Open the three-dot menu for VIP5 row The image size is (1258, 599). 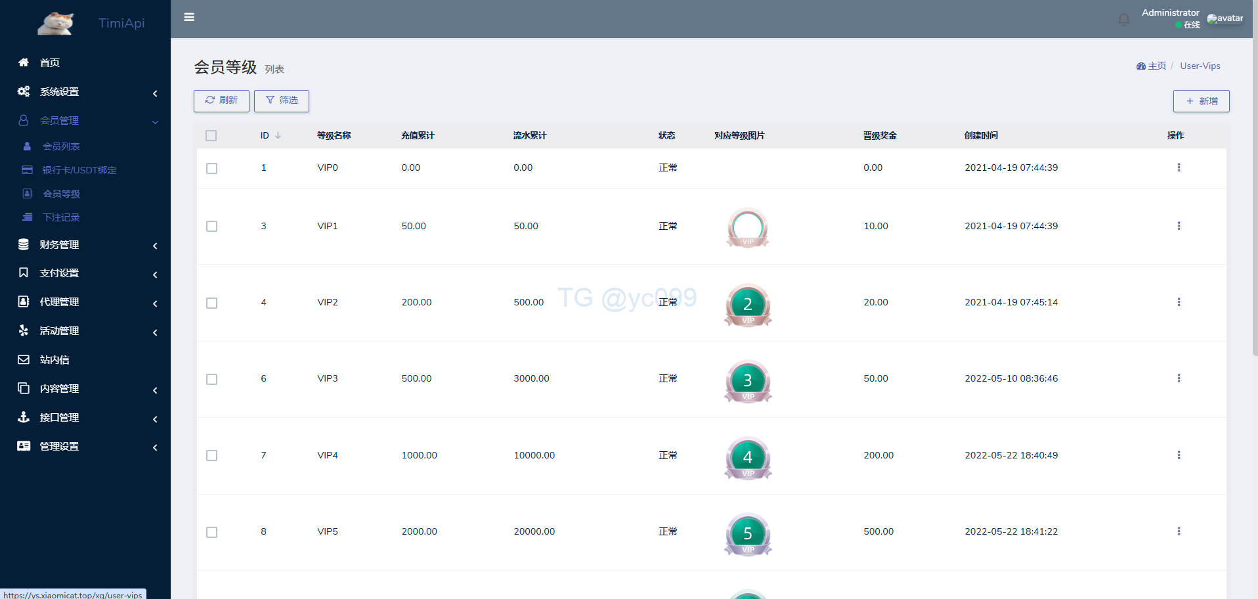(1179, 531)
